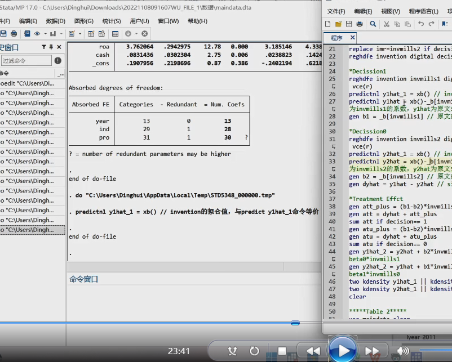Image resolution: width=452 pixels, height=362 pixels.
Task: Save the do-file using the editor's floppy icon
Action: point(349,24)
